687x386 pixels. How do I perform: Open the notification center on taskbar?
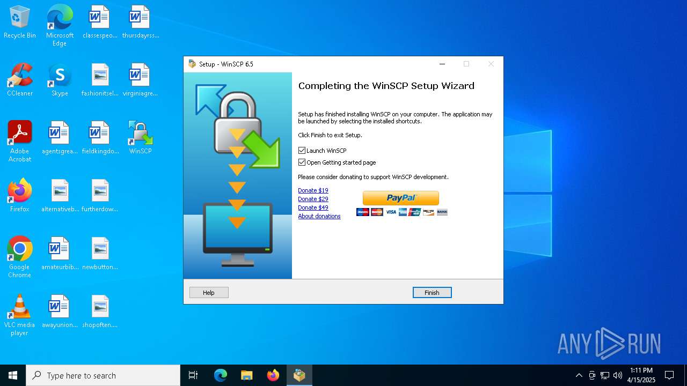coord(669,375)
